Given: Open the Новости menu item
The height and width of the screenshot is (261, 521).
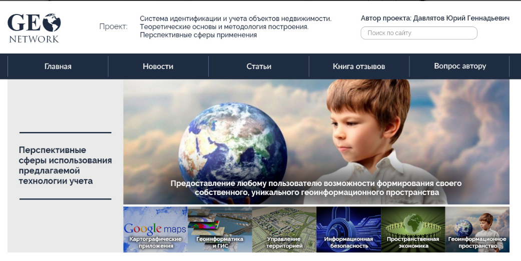Looking at the screenshot, I should [158, 66].
